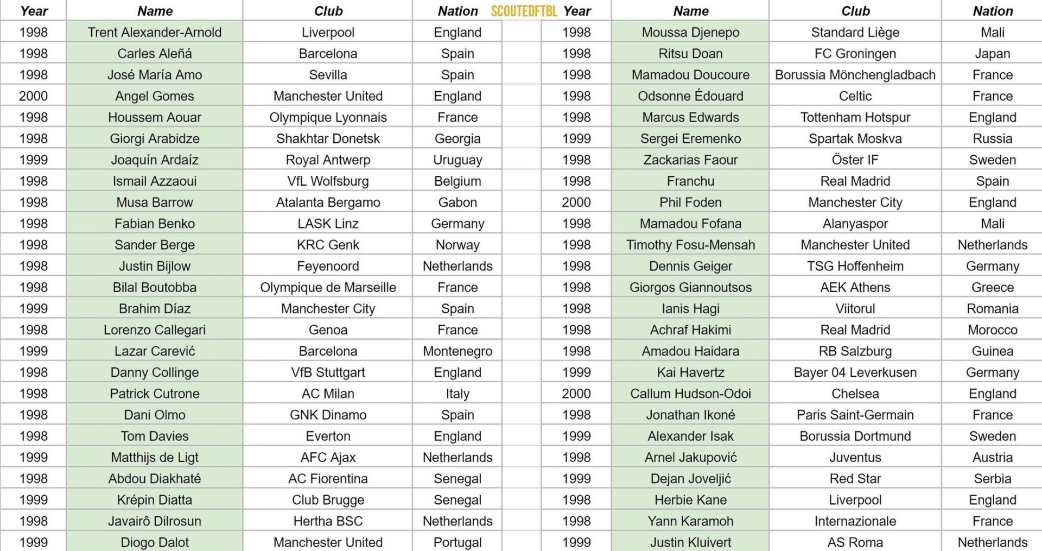The width and height of the screenshot is (1042, 551).
Task: Select the Justin Kluivert name cell
Action: 690,542
